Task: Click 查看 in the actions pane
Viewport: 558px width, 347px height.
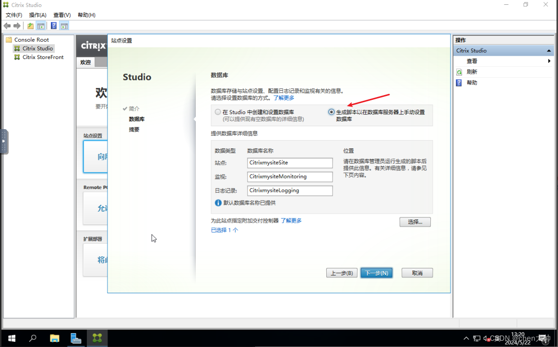Action: pyautogui.click(x=472, y=61)
